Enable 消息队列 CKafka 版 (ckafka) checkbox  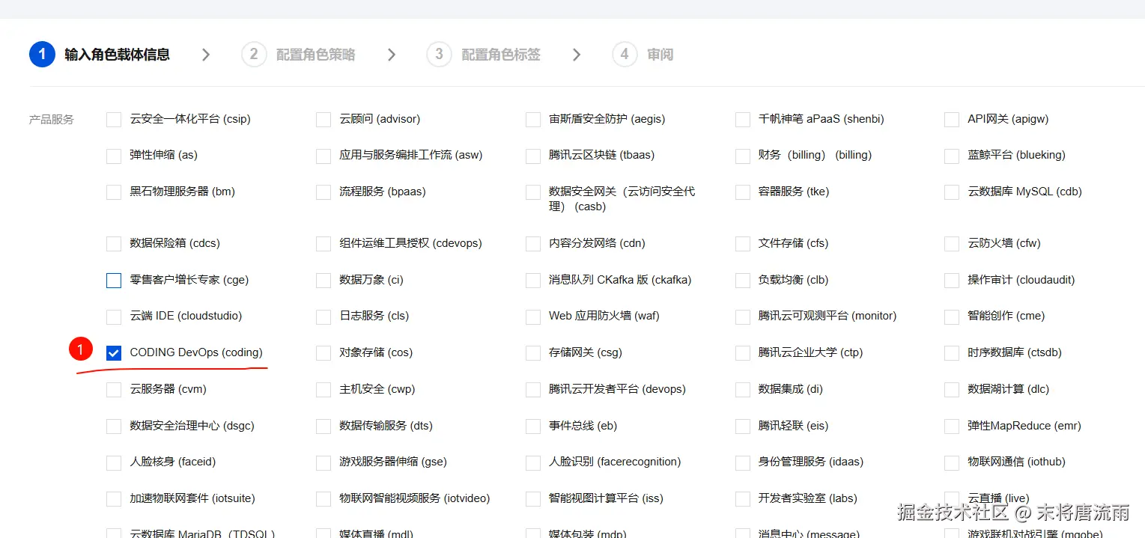pyautogui.click(x=533, y=281)
